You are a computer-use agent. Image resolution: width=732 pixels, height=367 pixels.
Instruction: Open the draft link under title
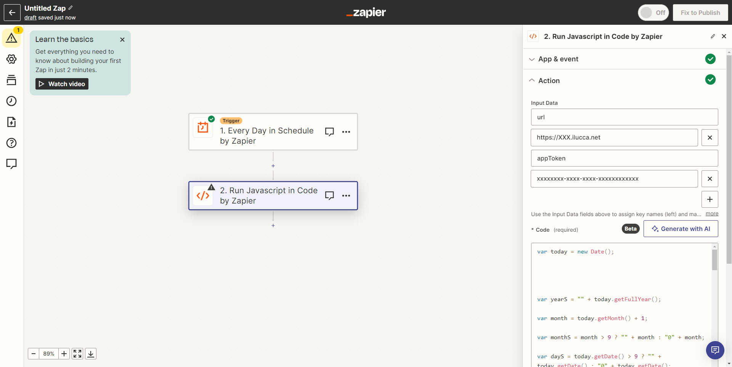coord(30,18)
